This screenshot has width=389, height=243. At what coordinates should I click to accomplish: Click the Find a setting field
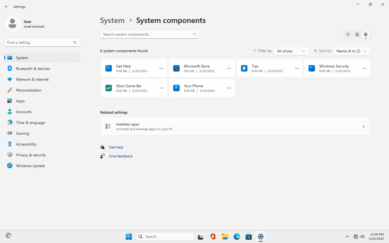pyautogui.click(x=42, y=42)
